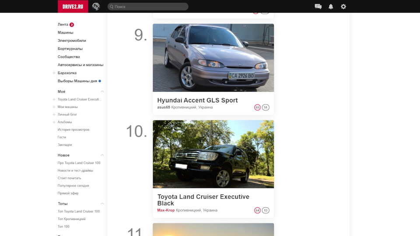
Task: Open the settings gear icon
Action: click(343, 7)
